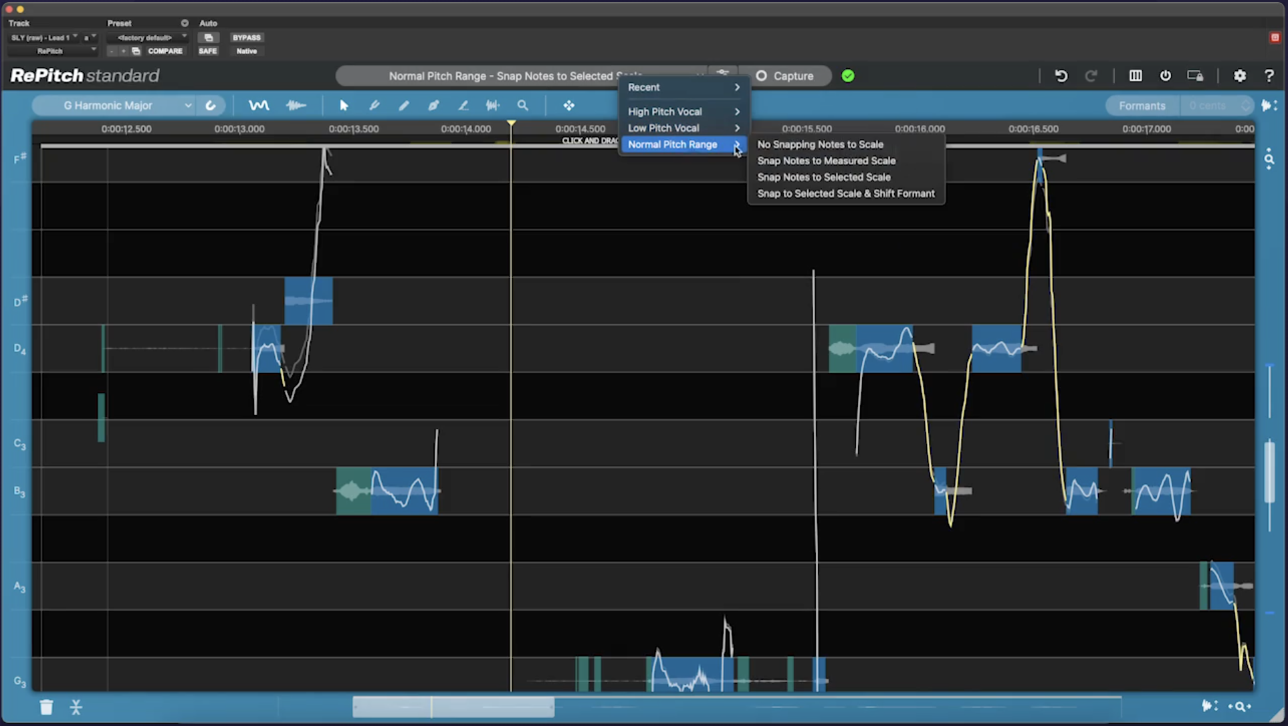This screenshot has width=1288, height=726.
Task: Click the trash delete icon
Action: coord(46,707)
